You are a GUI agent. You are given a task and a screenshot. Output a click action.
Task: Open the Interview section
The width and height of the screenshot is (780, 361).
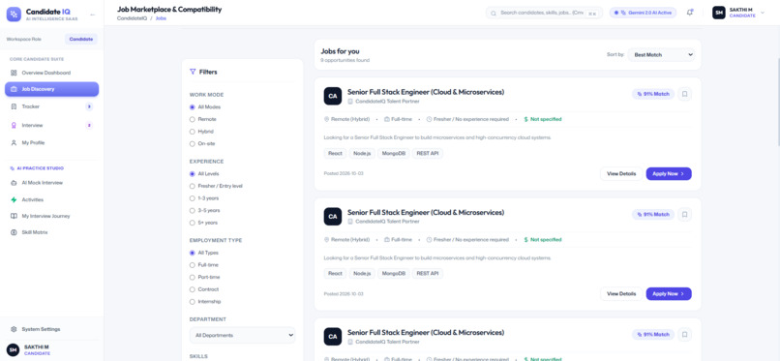pyautogui.click(x=51, y=125)
